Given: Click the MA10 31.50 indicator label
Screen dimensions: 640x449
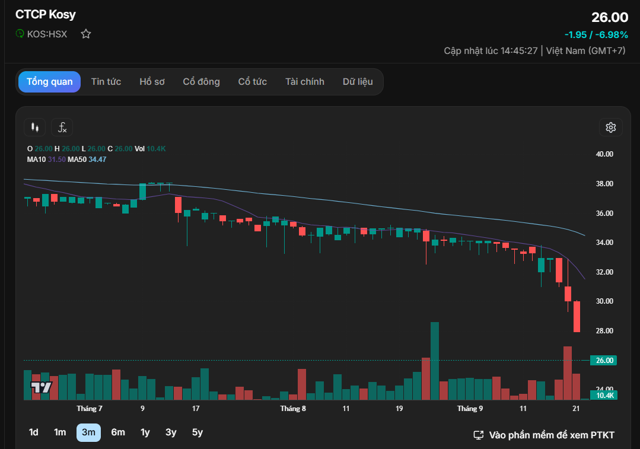Looking at the screenshot, I should click(x=46, y=160).
